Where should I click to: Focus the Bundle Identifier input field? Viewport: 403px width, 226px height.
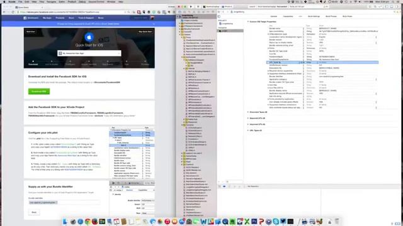(64, 202)
